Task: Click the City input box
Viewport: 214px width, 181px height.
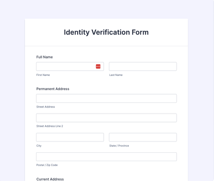Action: tap(70, 137)
